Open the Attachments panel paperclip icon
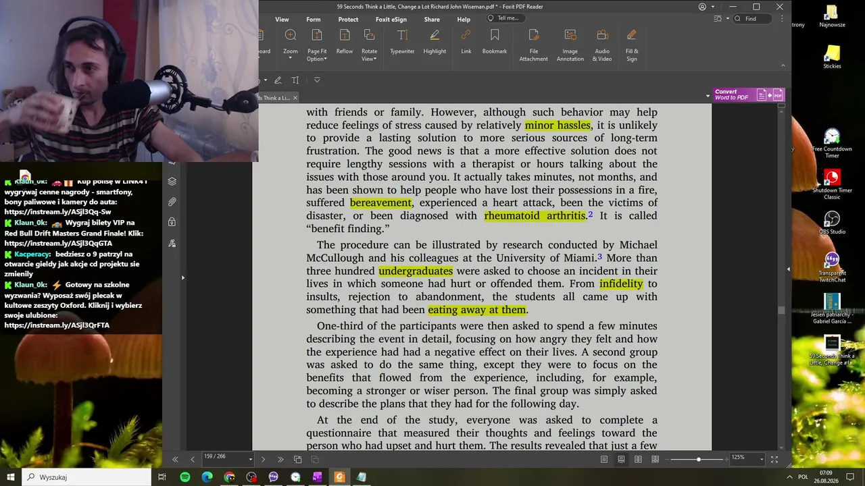The image size is (865, 486). [172, 202]
